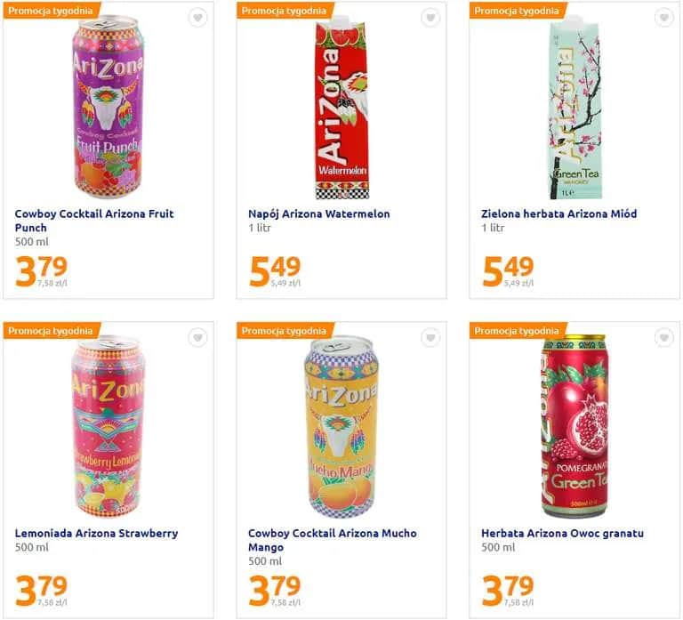Click the Fruit Punch can image

[x=107, y=109]
